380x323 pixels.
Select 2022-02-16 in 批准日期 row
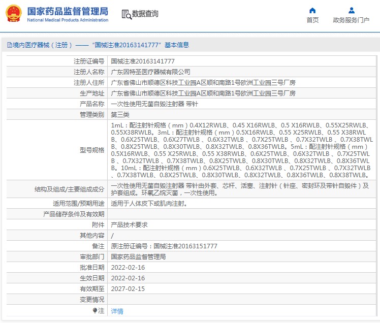[128, 268]
